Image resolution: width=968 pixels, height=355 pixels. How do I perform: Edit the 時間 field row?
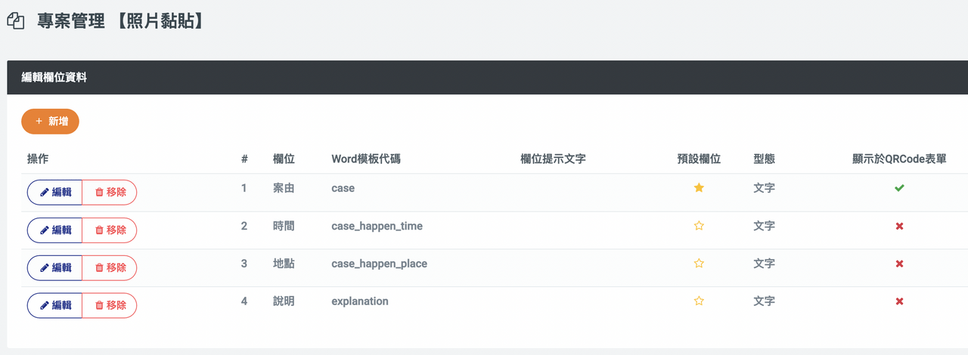point(54,230)
